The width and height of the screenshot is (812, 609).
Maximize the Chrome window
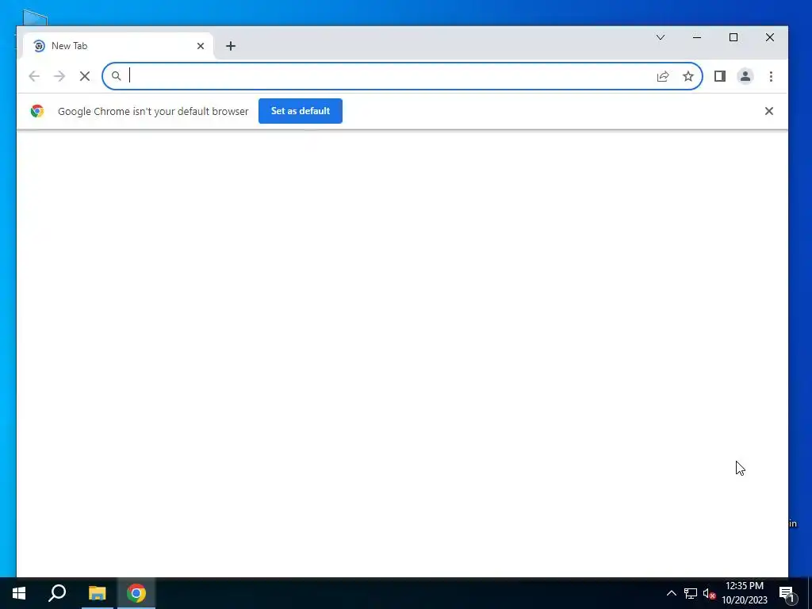point(733,37)
